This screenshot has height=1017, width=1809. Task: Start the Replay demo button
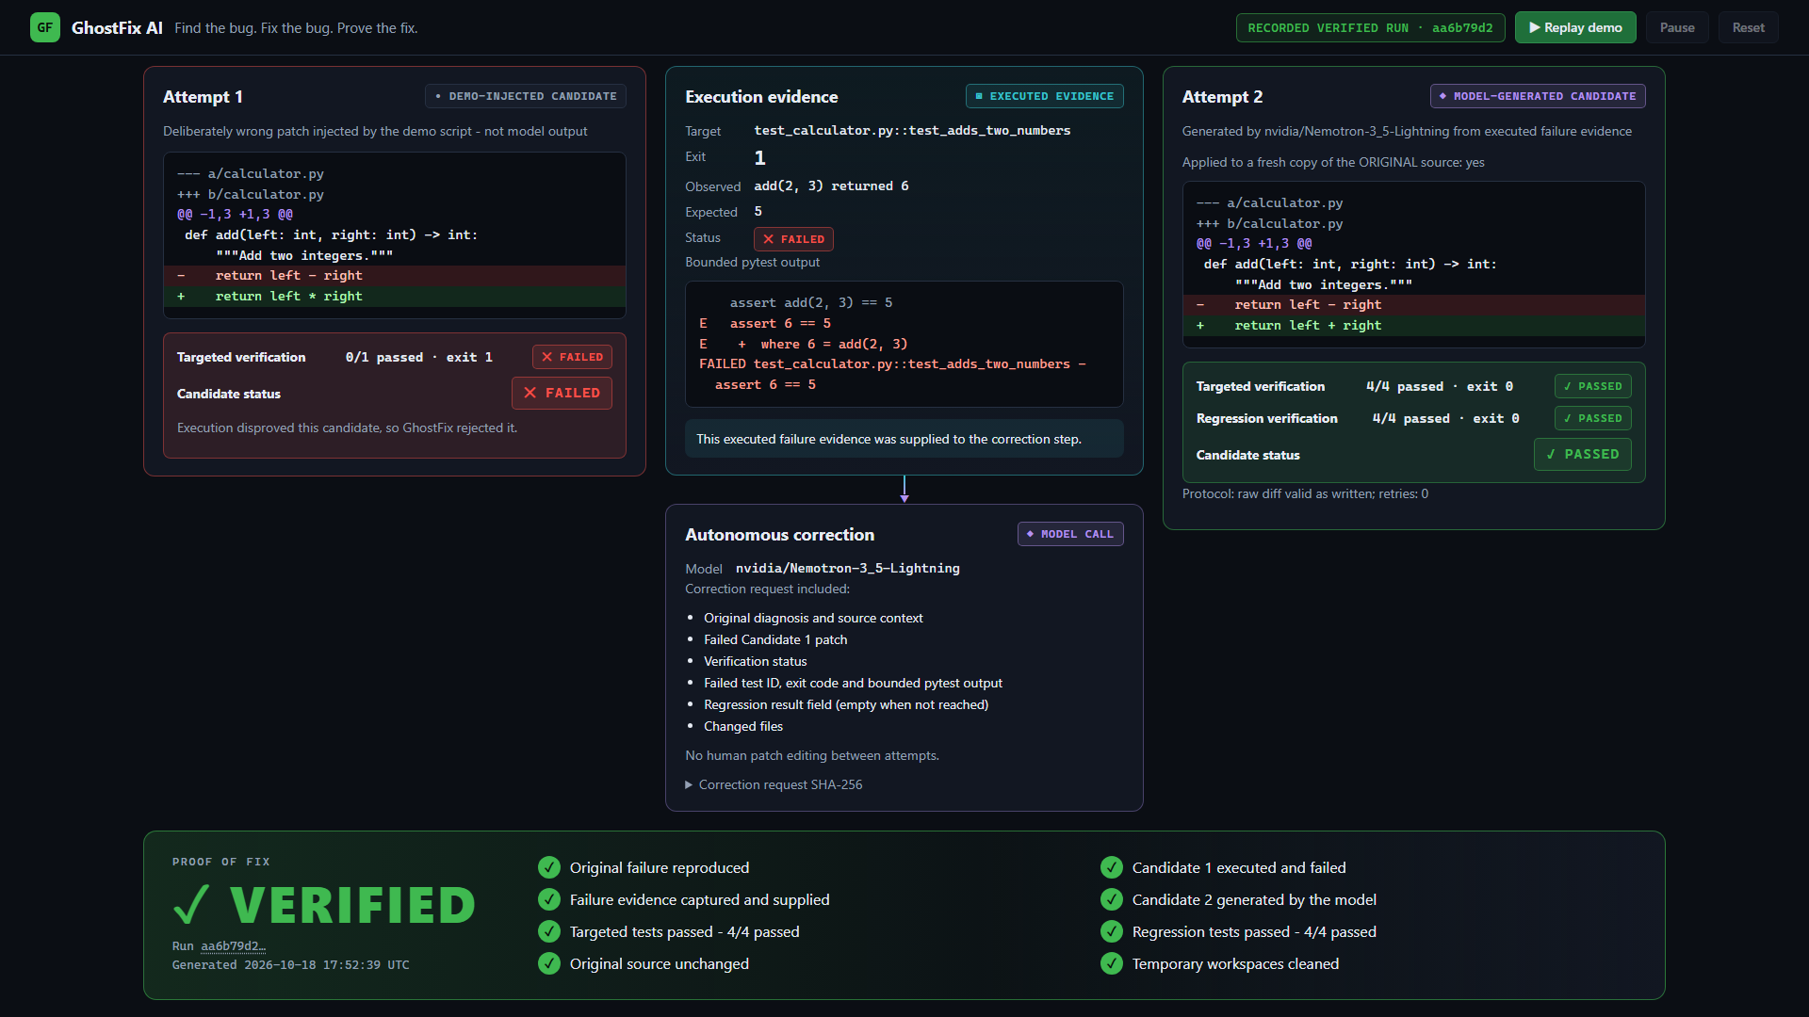(x=1575, y=27)
